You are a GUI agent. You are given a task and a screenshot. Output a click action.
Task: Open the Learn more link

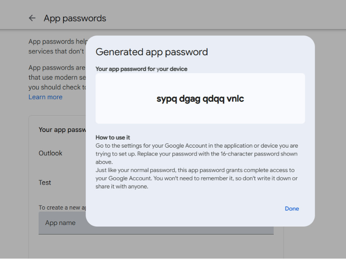tap(45, 97)
